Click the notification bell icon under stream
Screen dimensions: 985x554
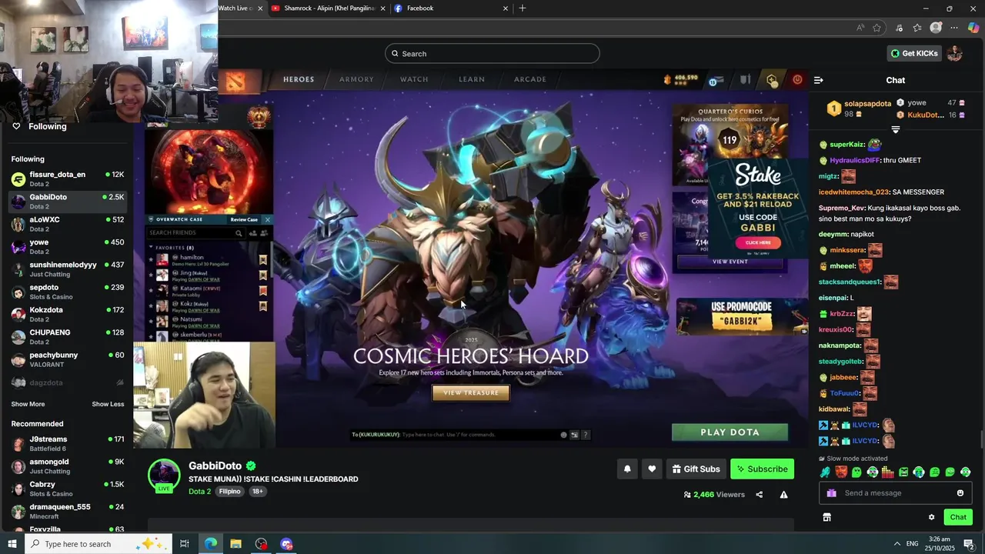[x=627, y=469]
